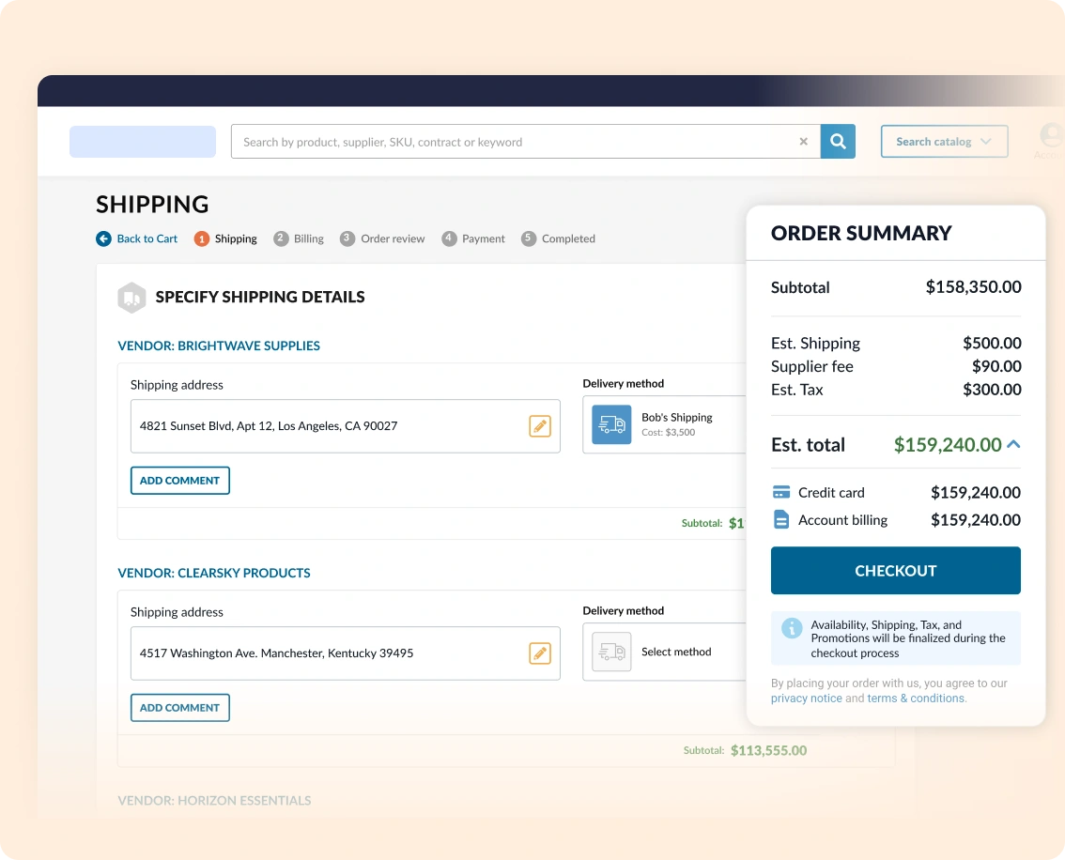Image resolution: width=1065 pixels, height=860 pixels.
Task: Clear the search field with the X icon
Action: pyautogui.click(x=804, y=141)
